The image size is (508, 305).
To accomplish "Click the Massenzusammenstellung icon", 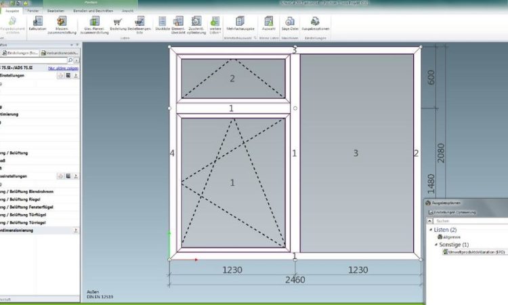I will pos(62,24).
